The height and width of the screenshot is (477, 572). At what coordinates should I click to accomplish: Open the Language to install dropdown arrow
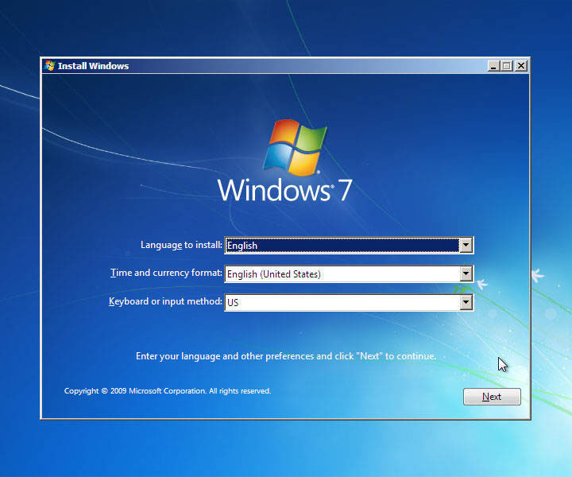tap(466, 245)
